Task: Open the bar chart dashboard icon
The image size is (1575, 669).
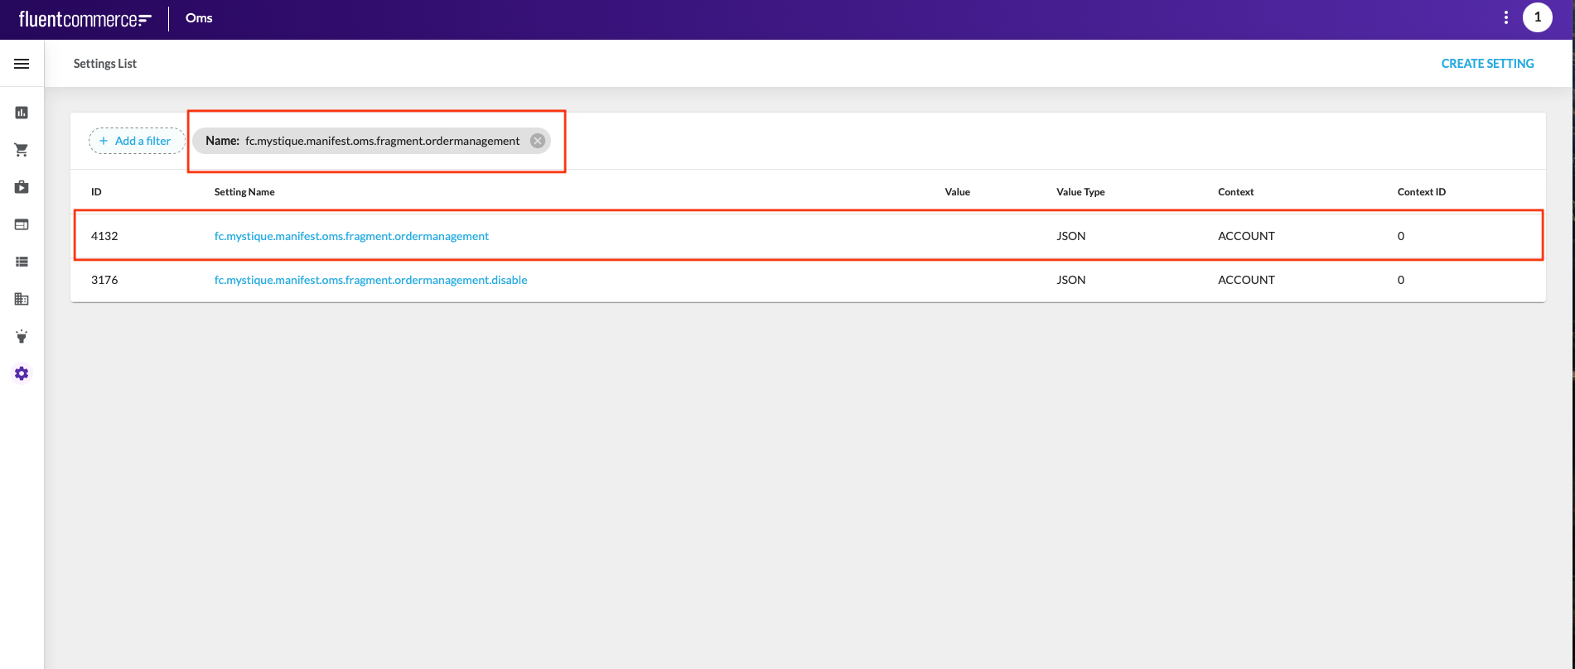Action: click(x=22, y=113)
